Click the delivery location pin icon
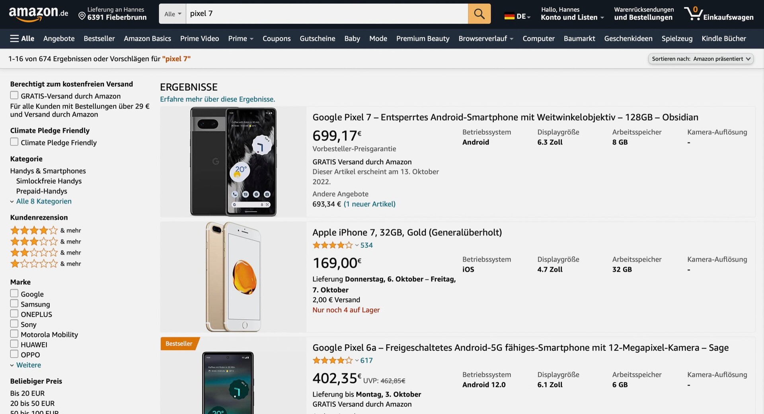The height and width of the screenshot is (414, 764). (82, 16)
